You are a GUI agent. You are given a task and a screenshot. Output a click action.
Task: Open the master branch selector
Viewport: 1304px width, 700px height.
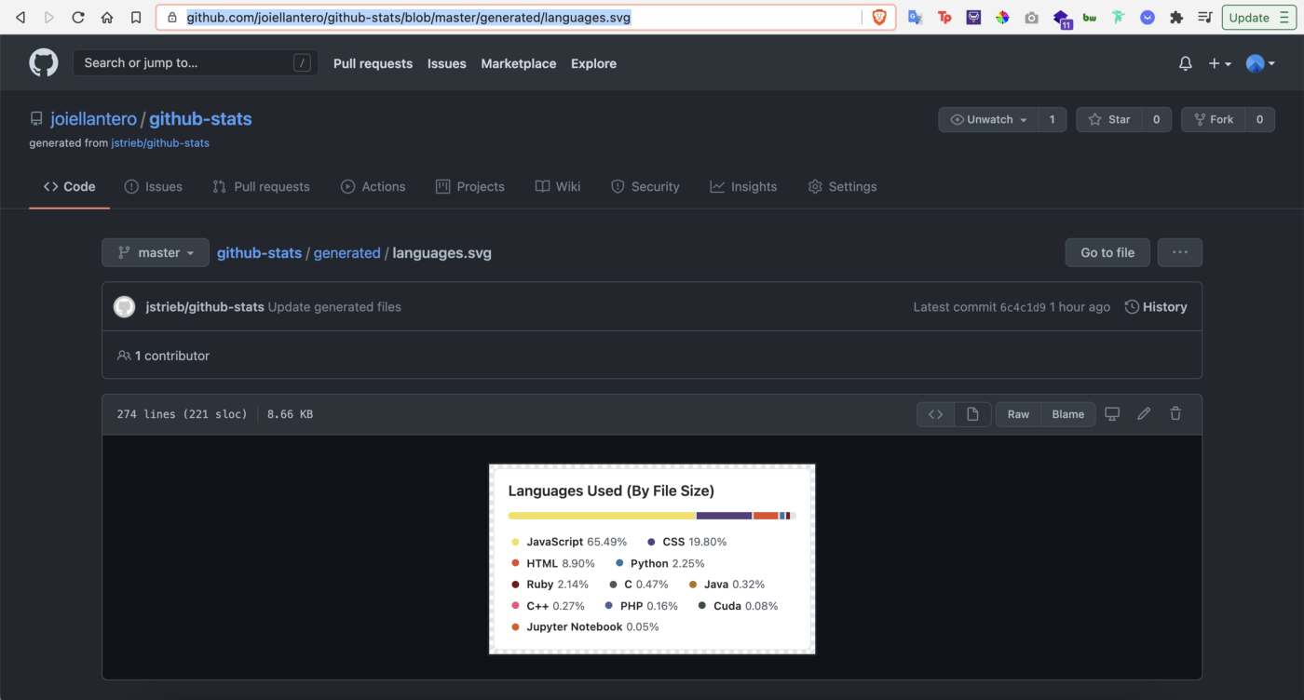[156, 252]
